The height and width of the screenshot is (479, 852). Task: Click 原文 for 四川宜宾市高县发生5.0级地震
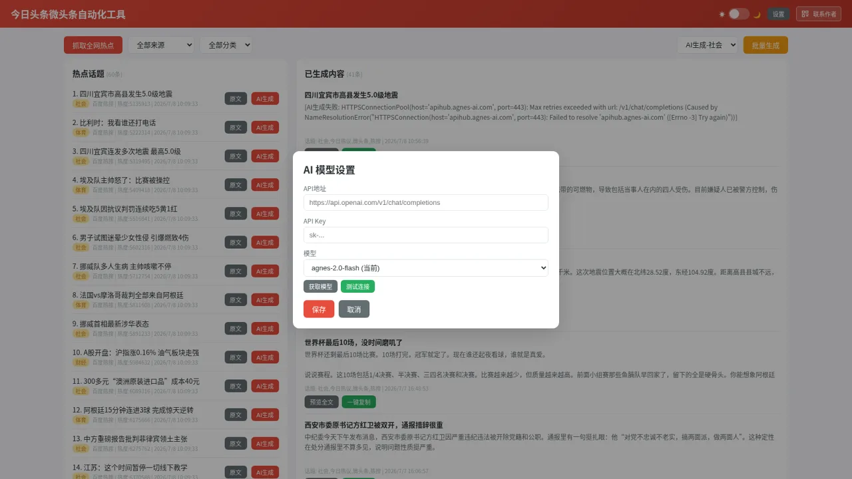(x=236, y=98)
